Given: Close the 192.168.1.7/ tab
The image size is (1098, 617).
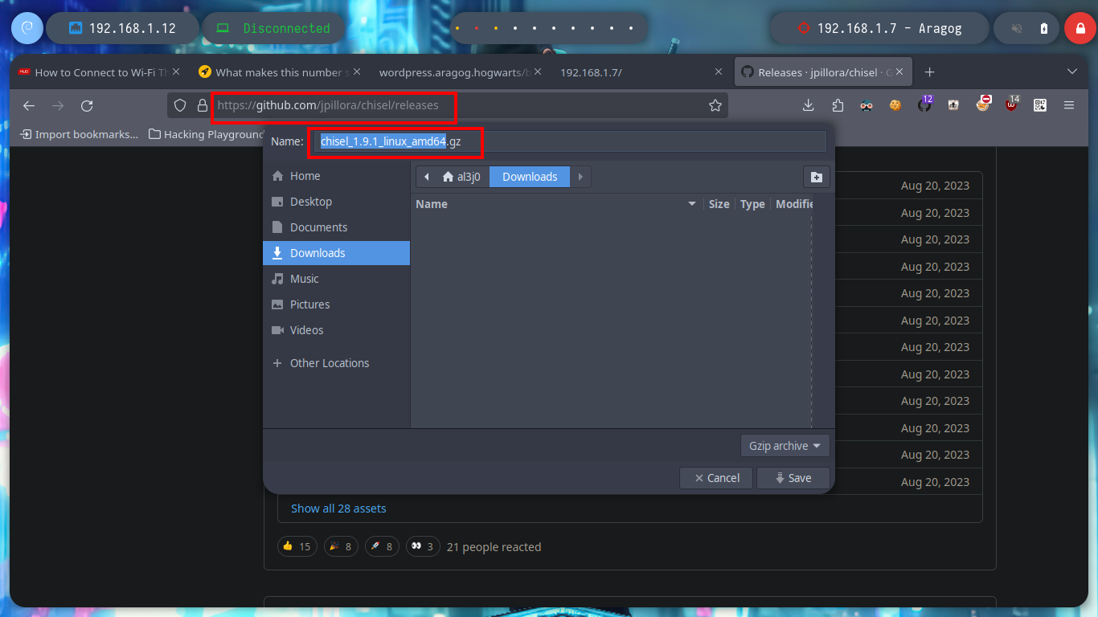Looking at the screenshot, I should pyautogui.click(x=719, y=72).
